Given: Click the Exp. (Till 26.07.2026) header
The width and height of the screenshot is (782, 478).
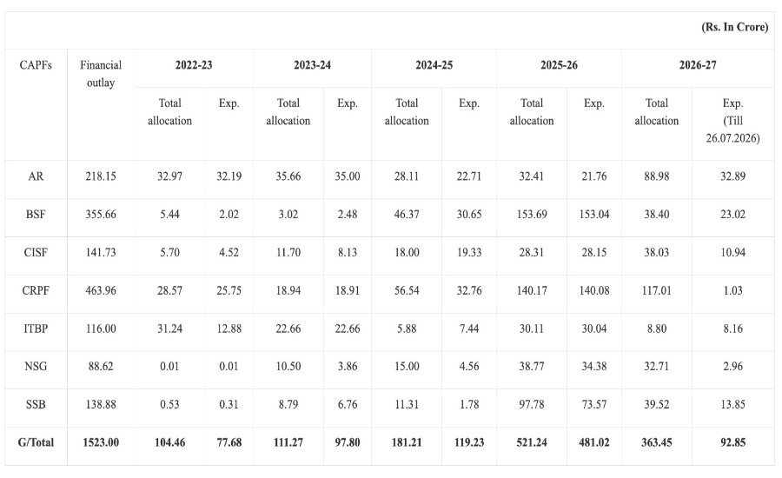Looking at the screenshot, I should pyautogui.click(x=732, y=121).
